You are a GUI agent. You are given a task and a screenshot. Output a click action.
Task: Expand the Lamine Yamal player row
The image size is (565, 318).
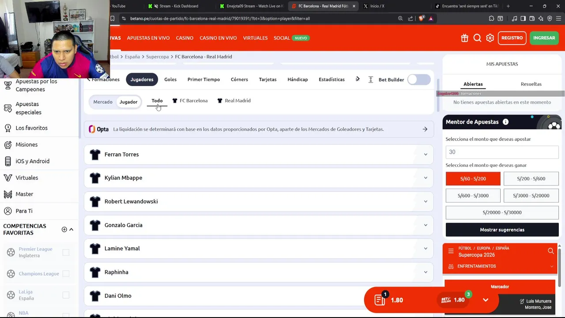point(259,248)
